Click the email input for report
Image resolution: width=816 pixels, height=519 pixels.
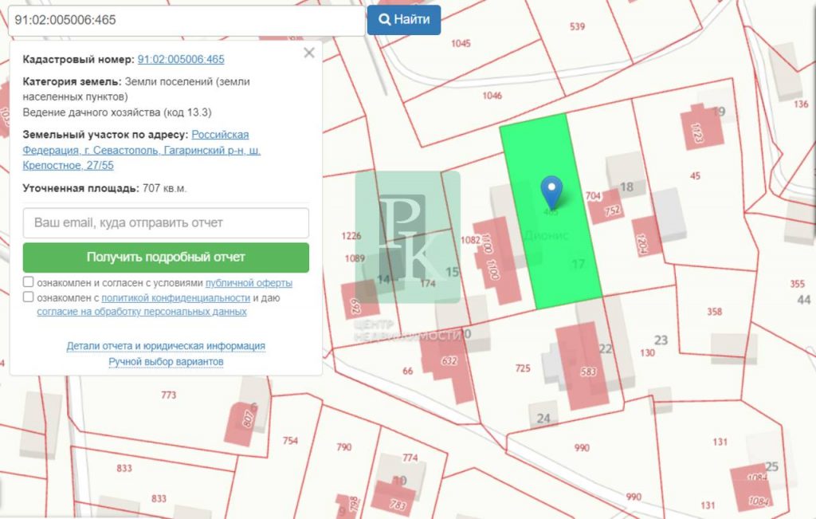pyautogui.click(x=166, y=223)
